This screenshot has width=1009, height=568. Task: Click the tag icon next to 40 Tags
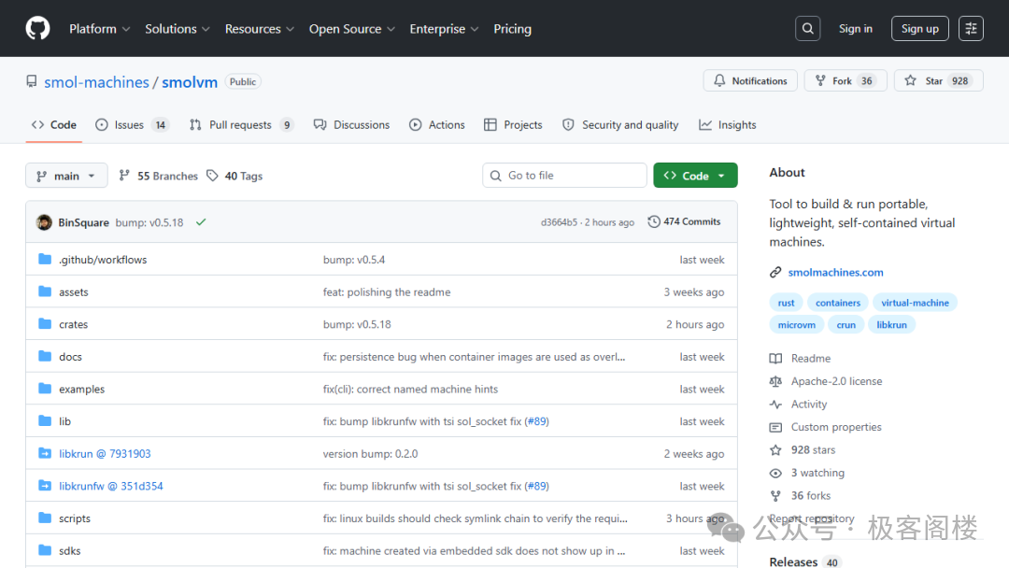click(x=212, y=176)
